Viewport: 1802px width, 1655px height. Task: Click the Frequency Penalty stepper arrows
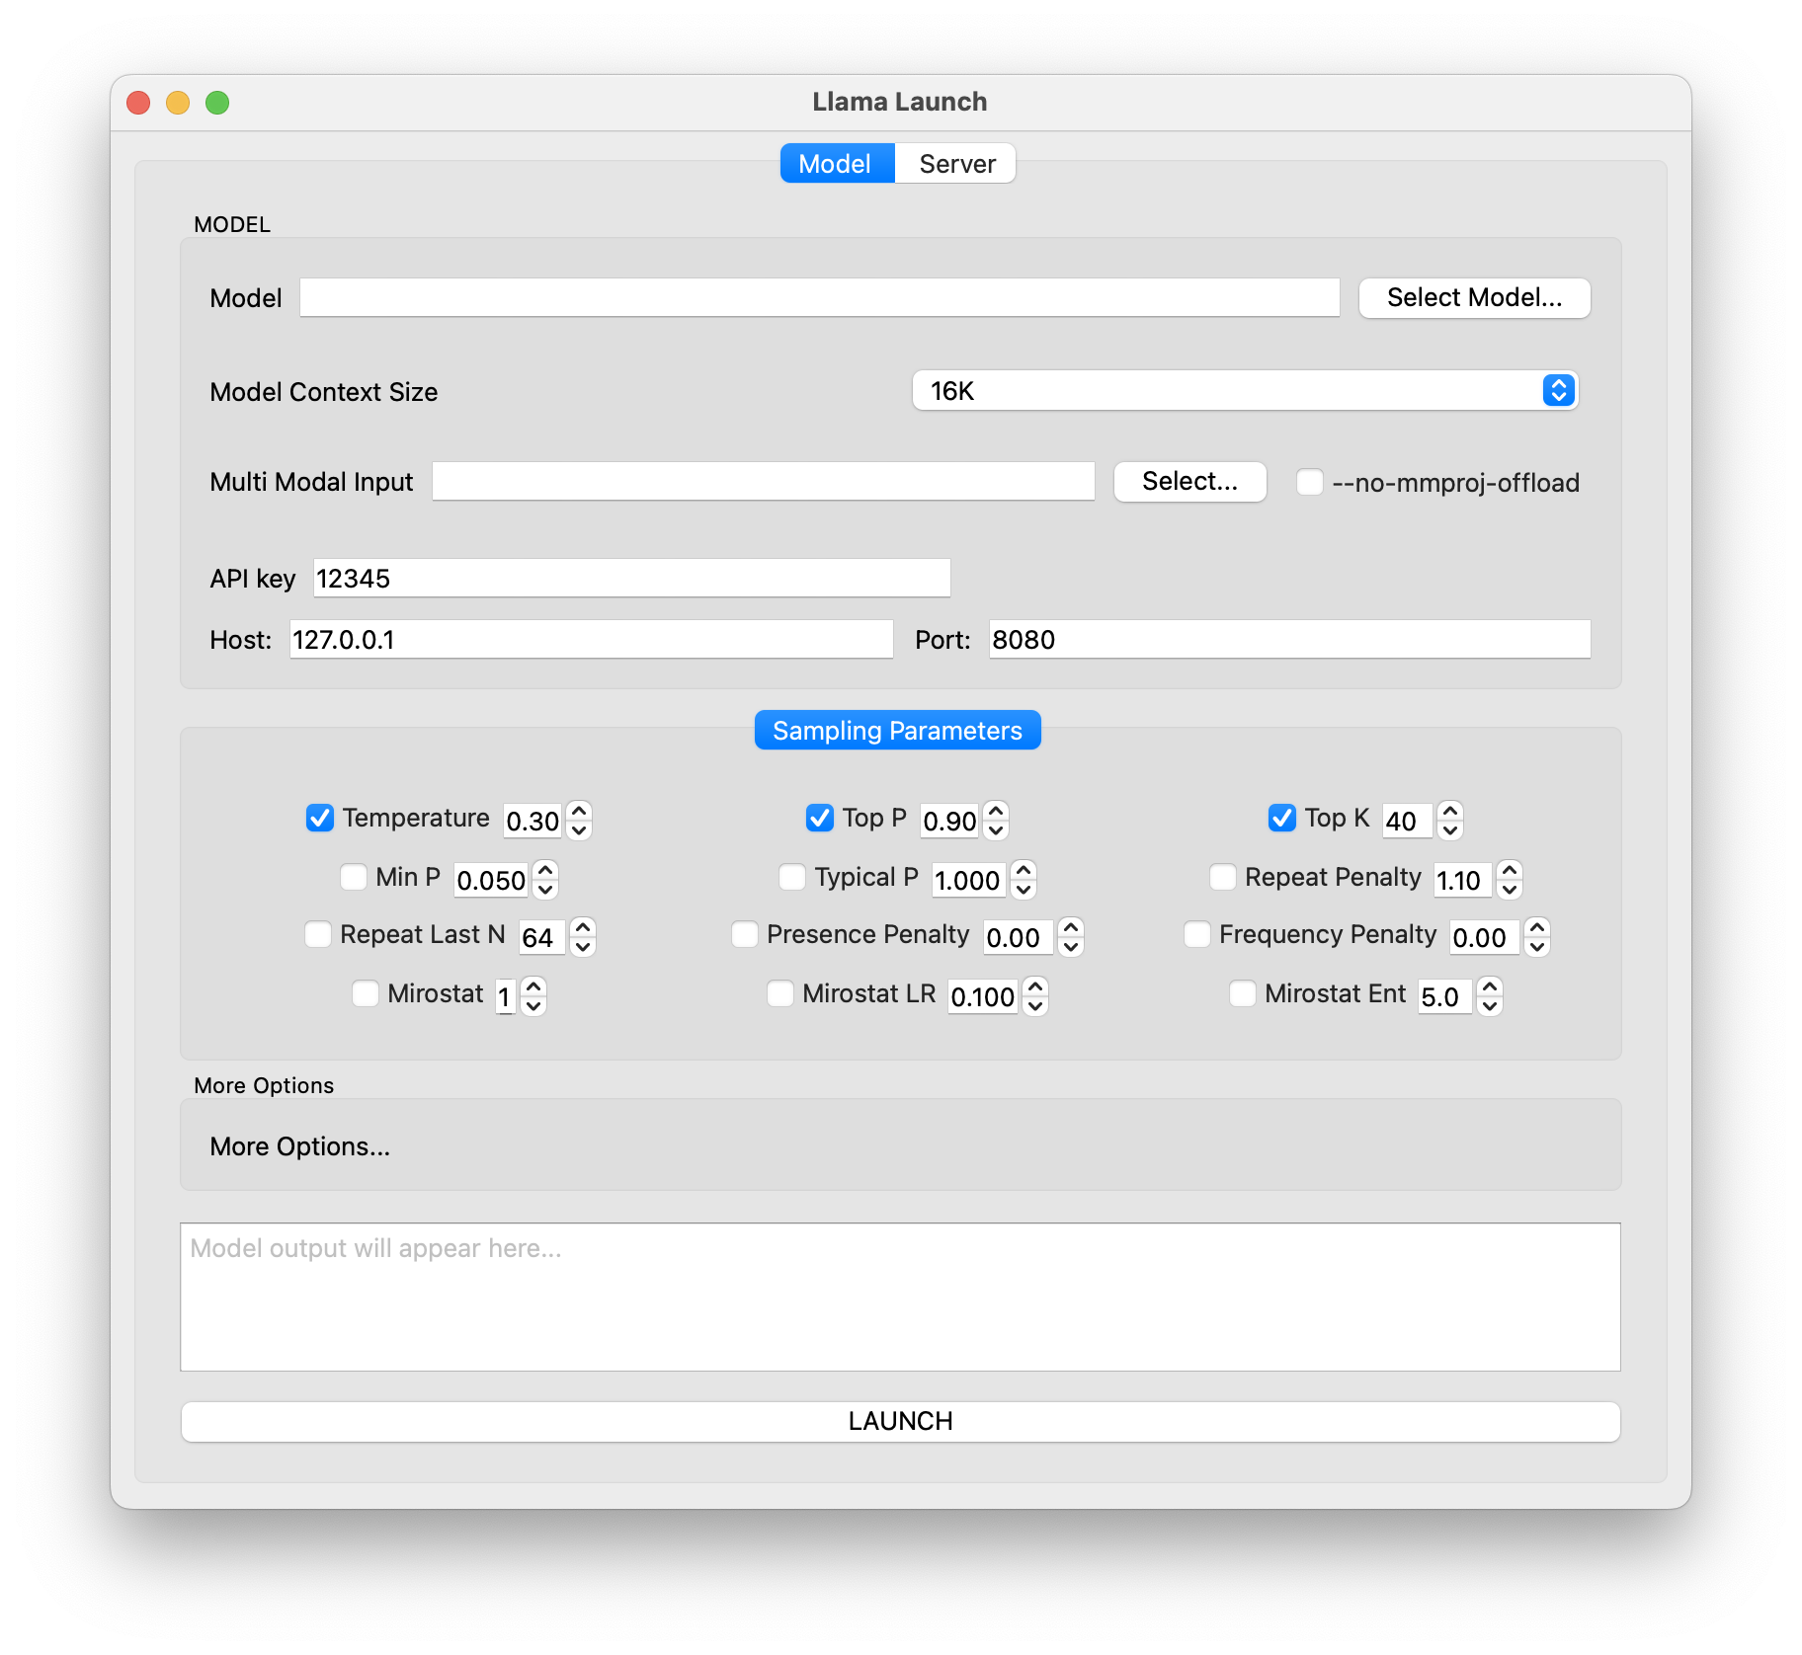(1537, 936)
